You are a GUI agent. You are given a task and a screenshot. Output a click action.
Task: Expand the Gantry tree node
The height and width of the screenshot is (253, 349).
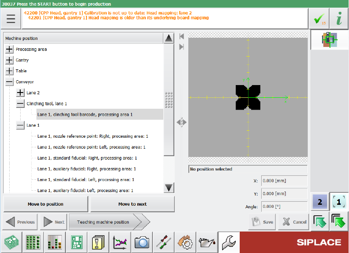(10, 60)
